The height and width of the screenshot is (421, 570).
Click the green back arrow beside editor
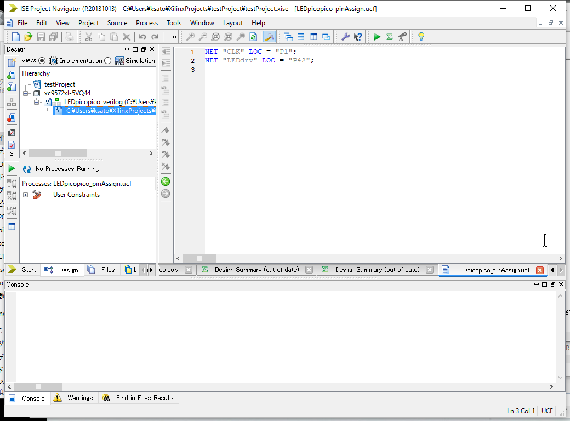(x=166, y=181)
